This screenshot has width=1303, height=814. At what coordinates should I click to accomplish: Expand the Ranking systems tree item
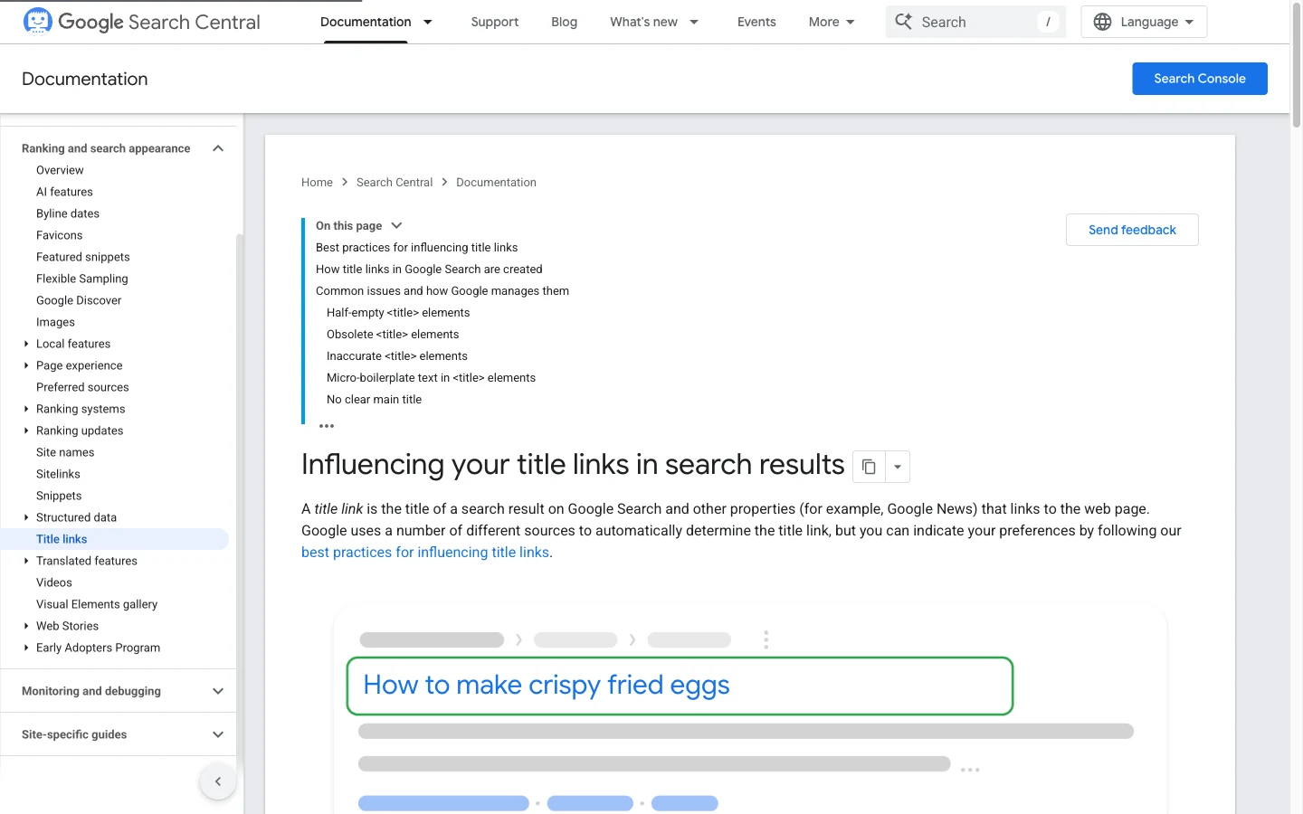(26, 409)
